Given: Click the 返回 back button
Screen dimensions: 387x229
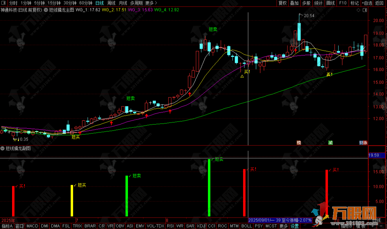Looking at the screenshot, I should (x=379, y=3).
